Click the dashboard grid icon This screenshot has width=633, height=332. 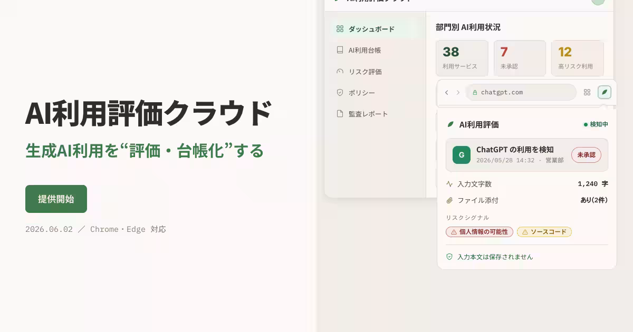340,29
